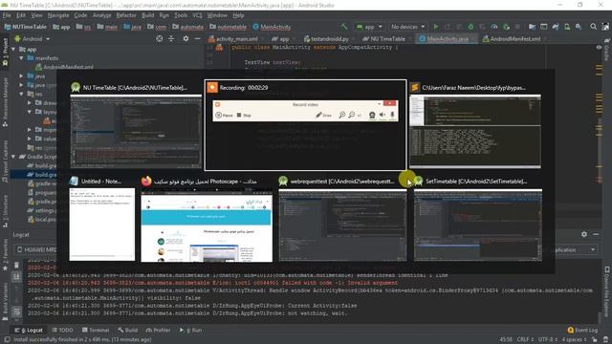Click the Make Project hammer icon
Screen dimensions: 612x344
click(x=344, y=27)
